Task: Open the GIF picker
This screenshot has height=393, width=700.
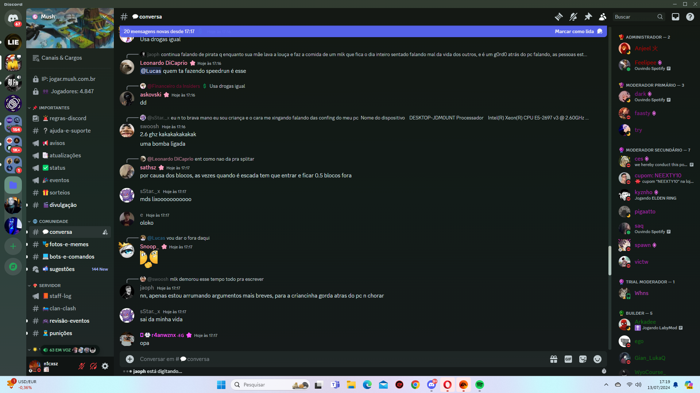Action: coord(568,359)
